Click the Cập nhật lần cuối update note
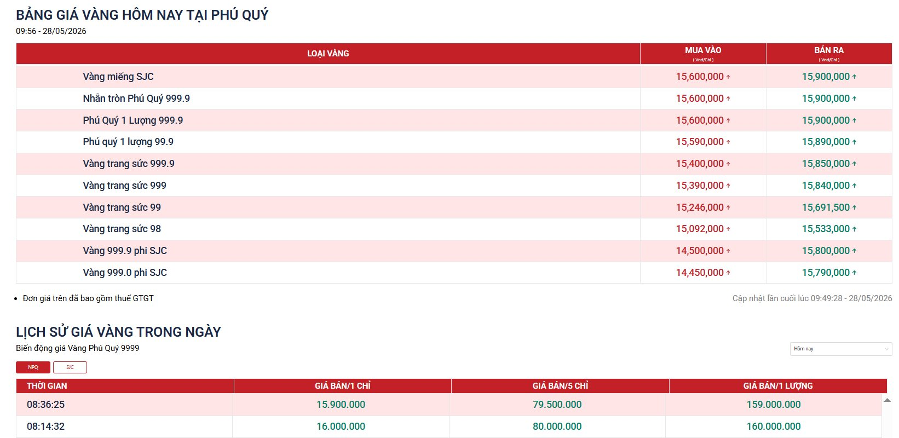This screenshot has width=899, height=438. click(x=812, y=298)
